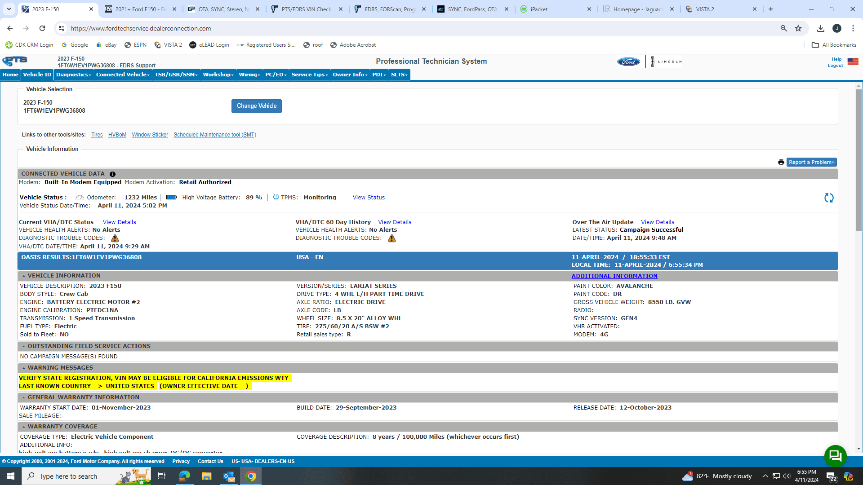Open Workshop dropdown menu

[218, 75]
